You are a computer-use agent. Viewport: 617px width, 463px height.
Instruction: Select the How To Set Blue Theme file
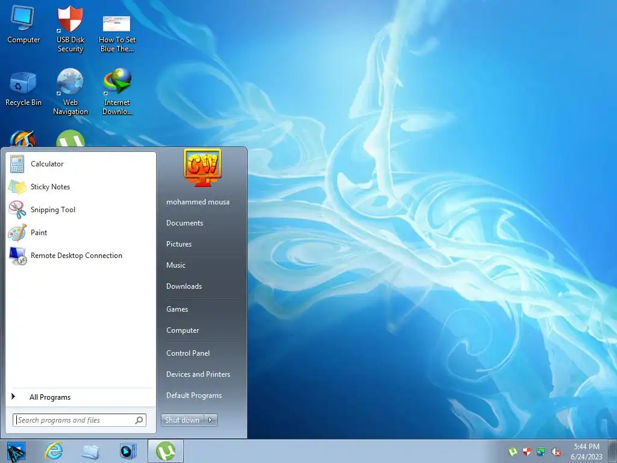click(x=117, y=33)
